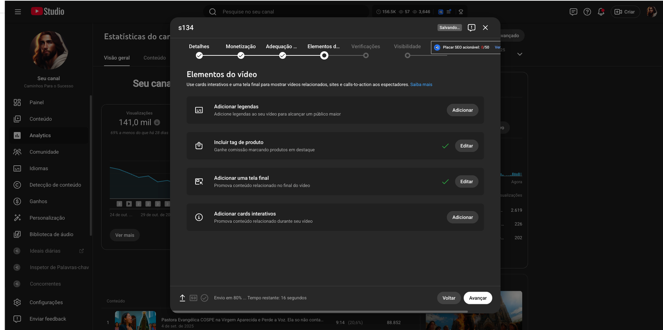Open Ganhos in the sidebar

[x=49, y=201]
